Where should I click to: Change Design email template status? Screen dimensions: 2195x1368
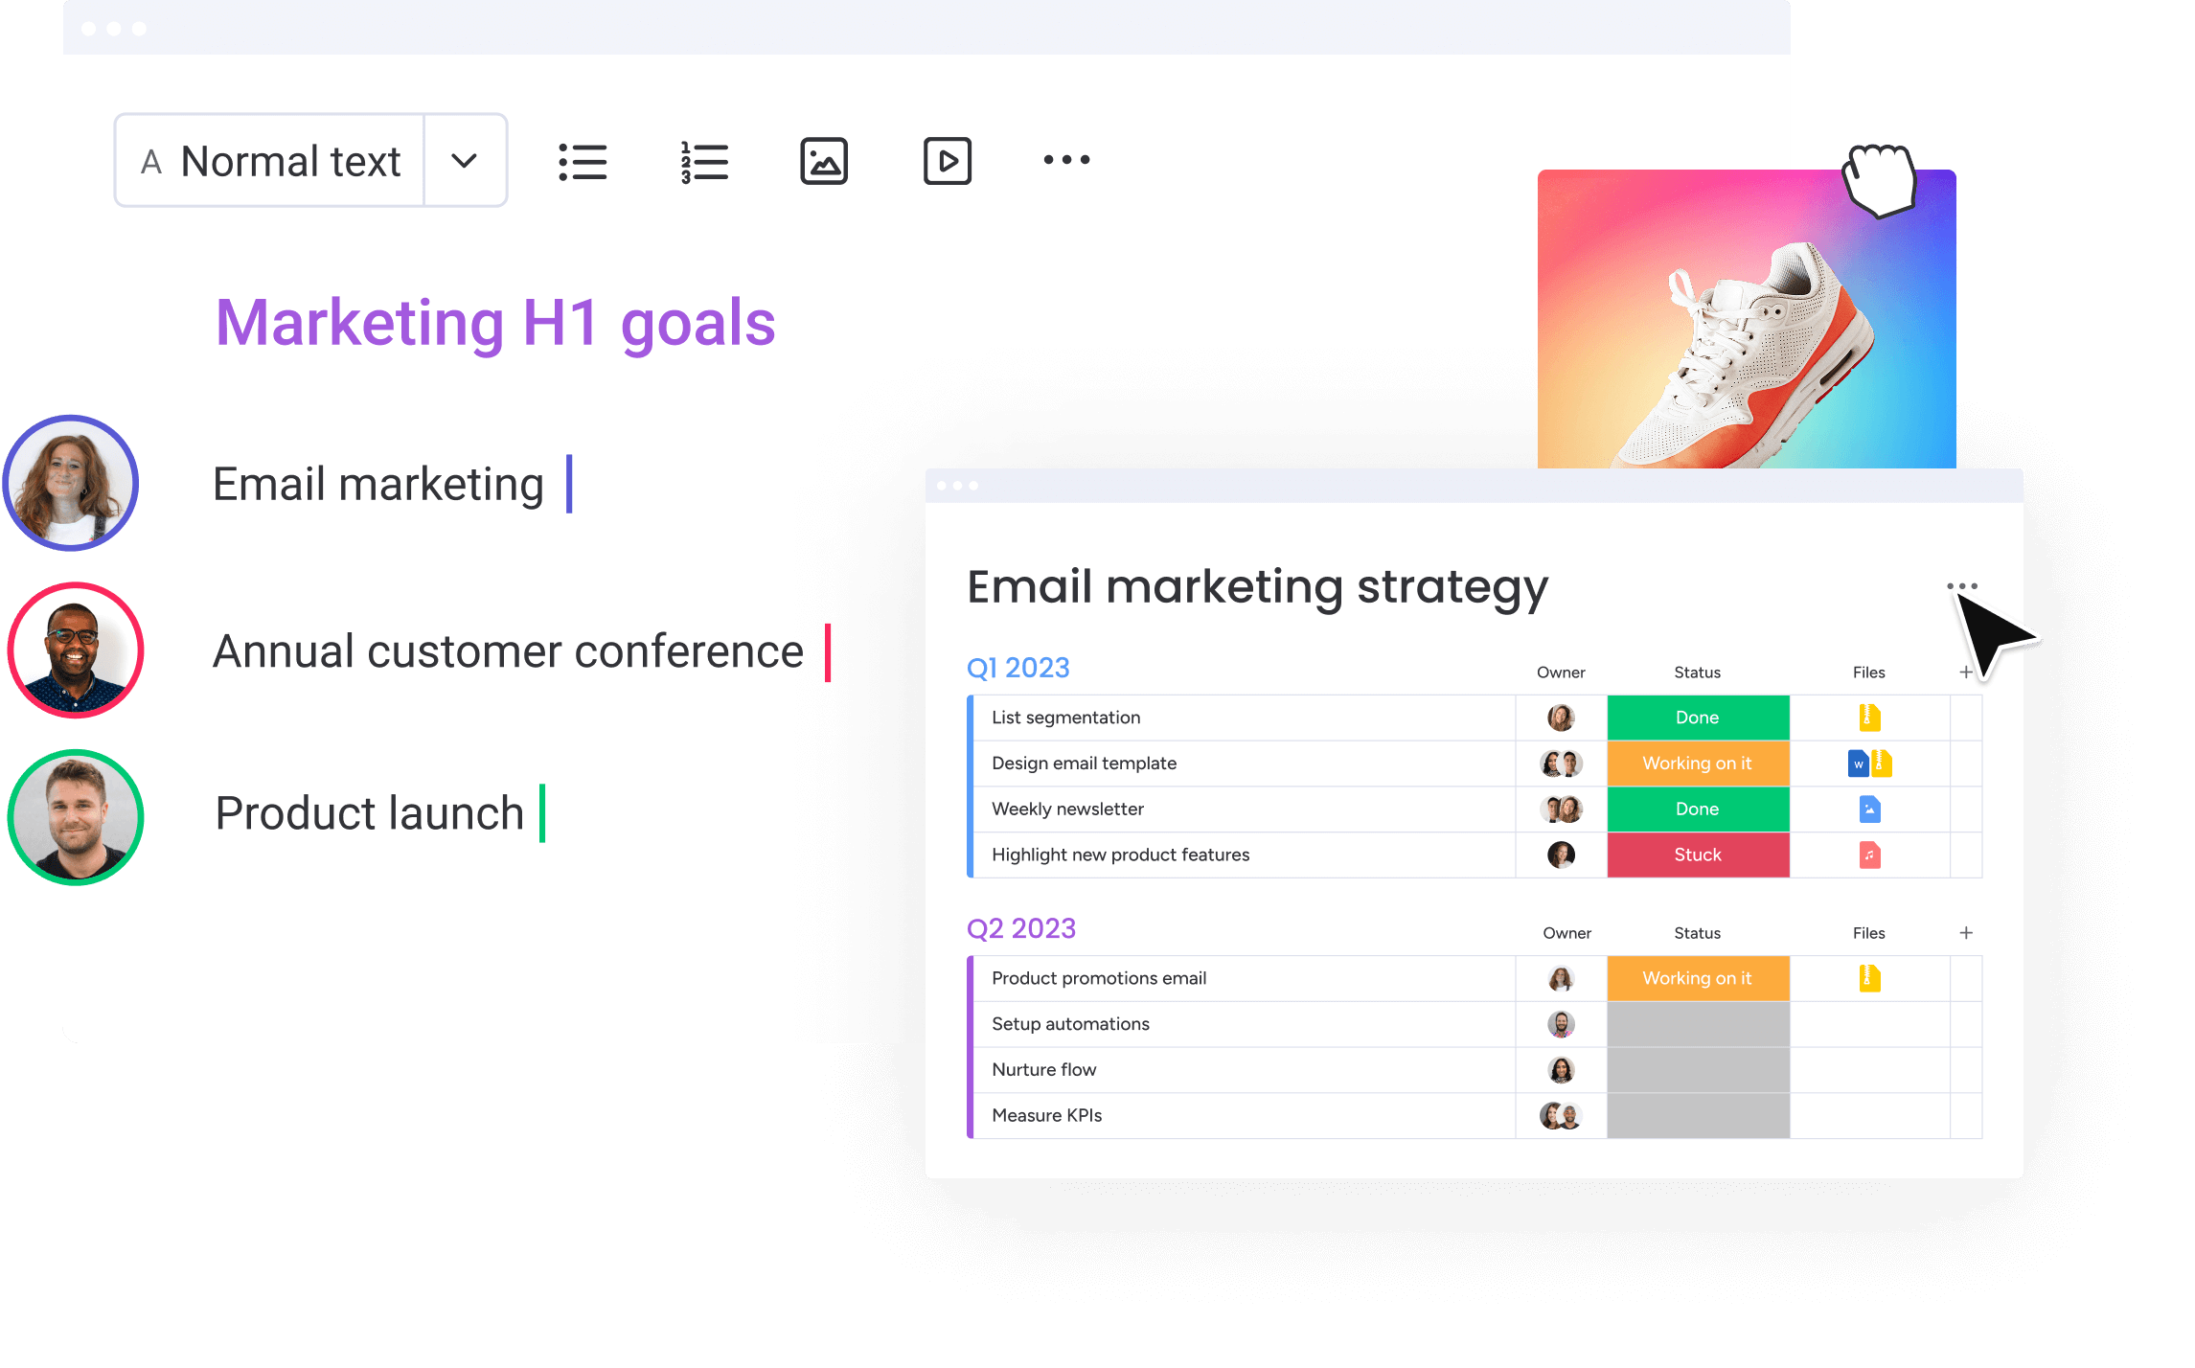tap(1698, 764)
